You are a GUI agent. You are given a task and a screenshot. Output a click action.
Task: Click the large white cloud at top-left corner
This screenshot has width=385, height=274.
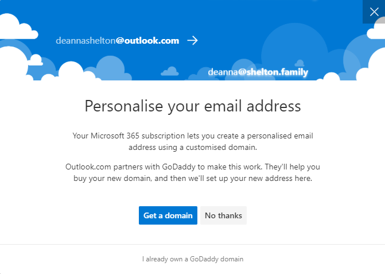point(17,27)
